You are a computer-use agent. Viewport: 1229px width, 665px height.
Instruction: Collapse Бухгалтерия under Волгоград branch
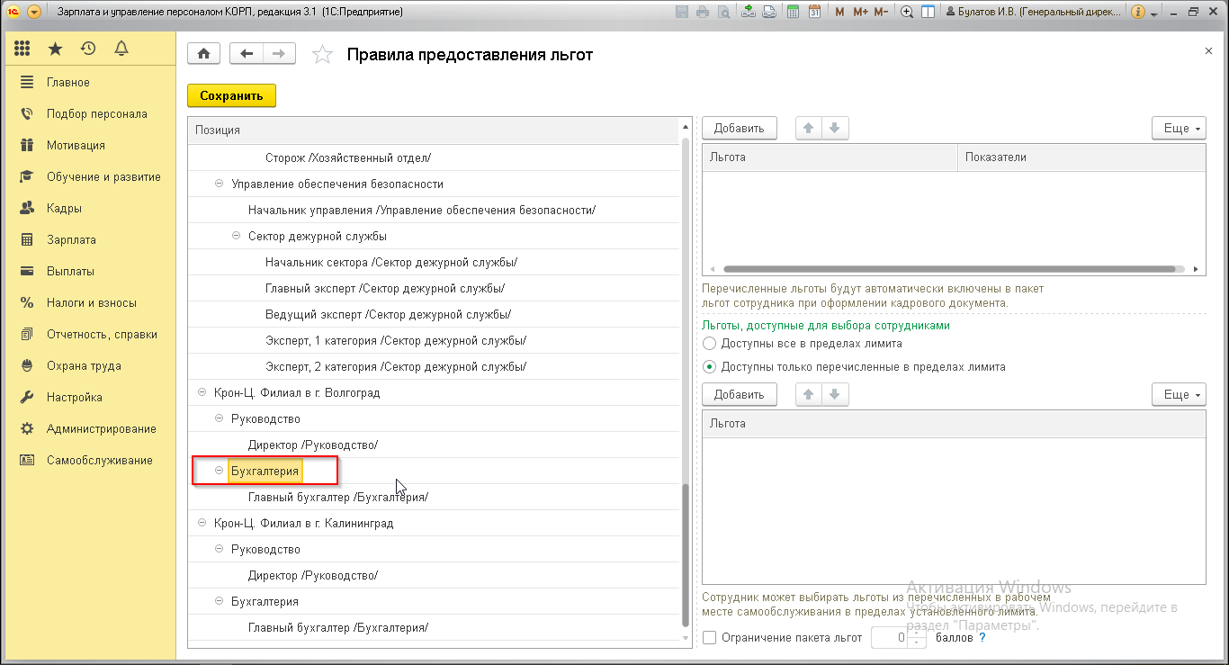219,471
